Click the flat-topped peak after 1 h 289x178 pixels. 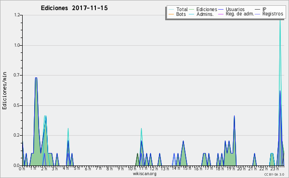pyautogui.click(x=36, y=78)
